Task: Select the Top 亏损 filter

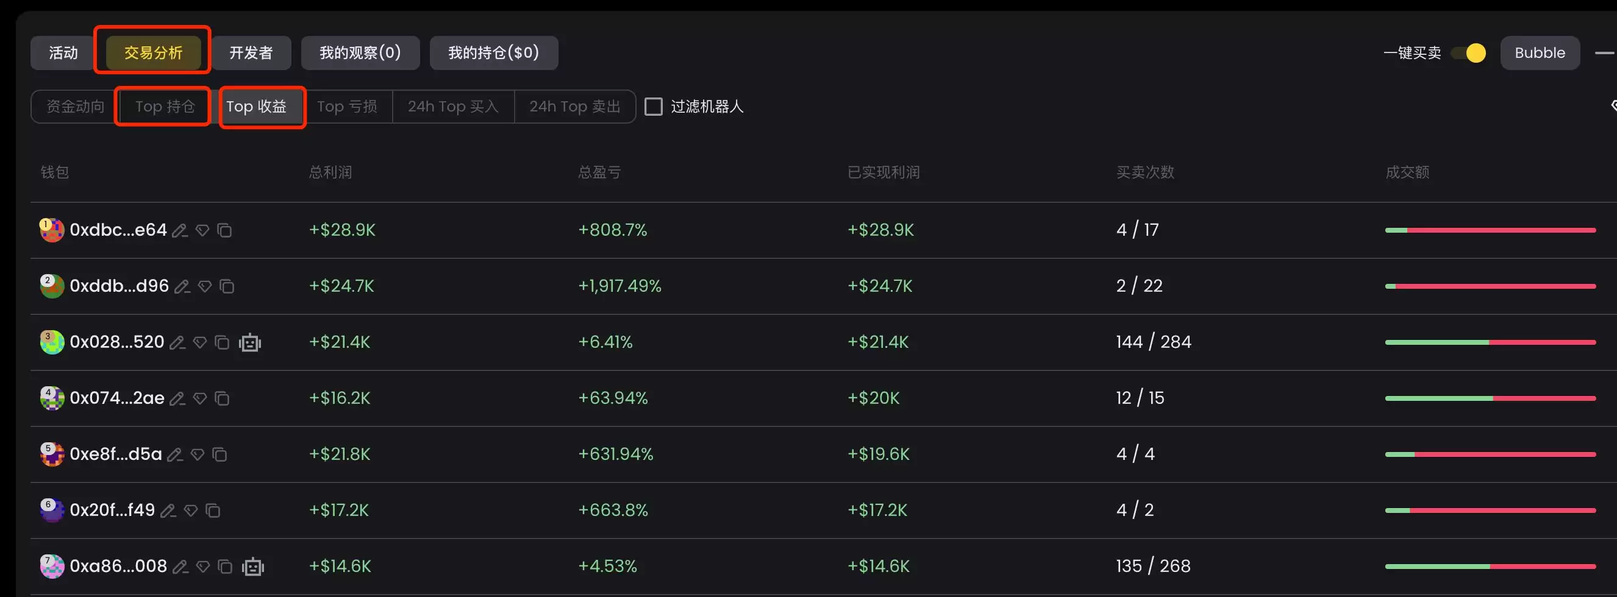Action: [348, 106]
